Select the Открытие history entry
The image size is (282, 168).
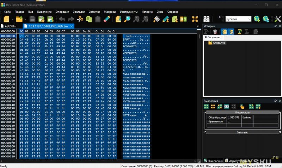pyautogui.click(x=219, y=43)
